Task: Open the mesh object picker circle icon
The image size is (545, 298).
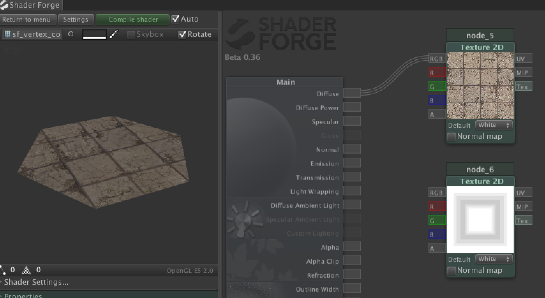Action: [x=71, y=34]
